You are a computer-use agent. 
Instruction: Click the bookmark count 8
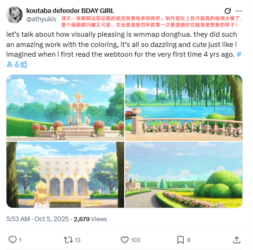pyautogui.click(x=188, y=240)
